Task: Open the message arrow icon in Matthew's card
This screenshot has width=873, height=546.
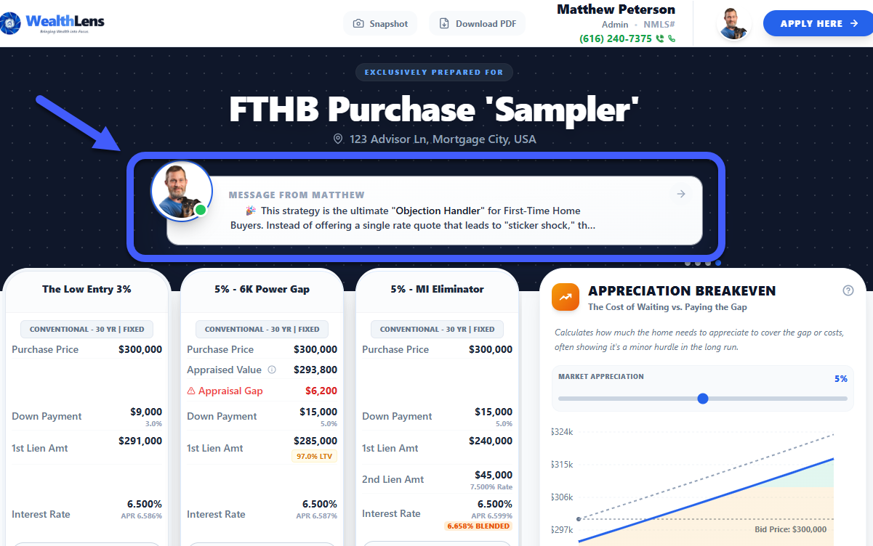Action: 681,194
